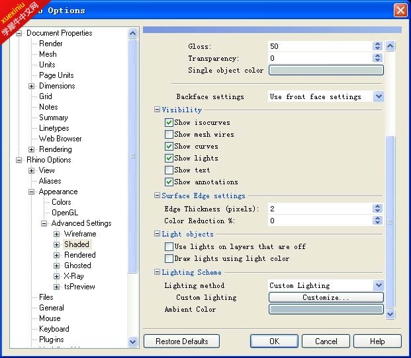Select the Files options page
The height and width of the screenshot is (358, 411).
(x=46, y=297)
